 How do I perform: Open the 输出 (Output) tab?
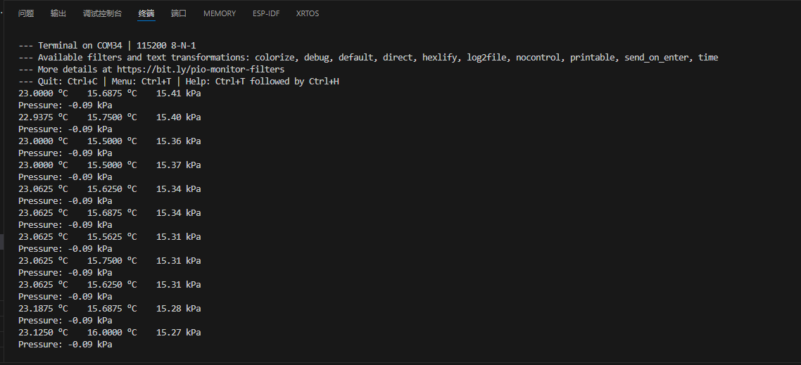pos(58,13)
